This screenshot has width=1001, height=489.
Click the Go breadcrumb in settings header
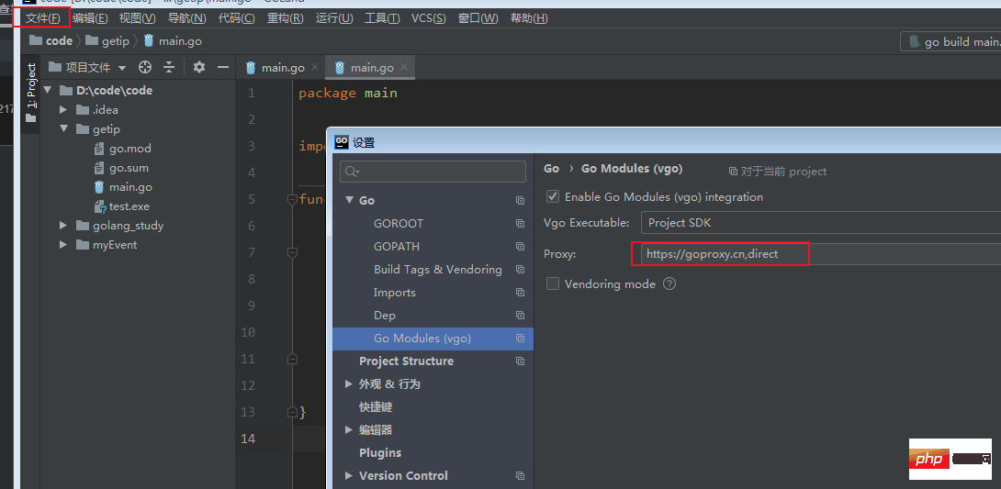pyautogui.click(x=552, y=169)
